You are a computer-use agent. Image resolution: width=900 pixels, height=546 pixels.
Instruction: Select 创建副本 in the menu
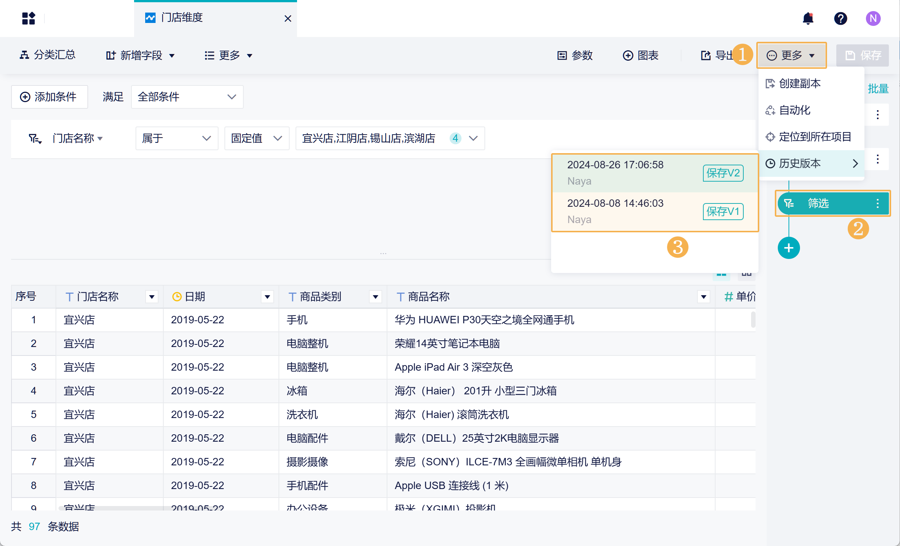pyautogui.click(x=811, y=84)
